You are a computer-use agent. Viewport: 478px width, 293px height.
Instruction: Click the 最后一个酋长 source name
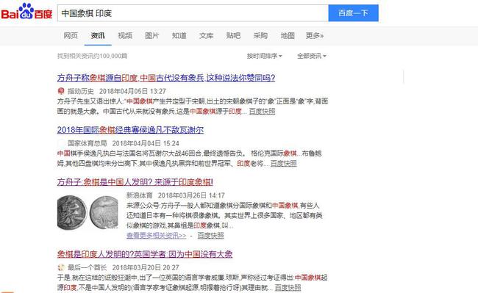88,268
